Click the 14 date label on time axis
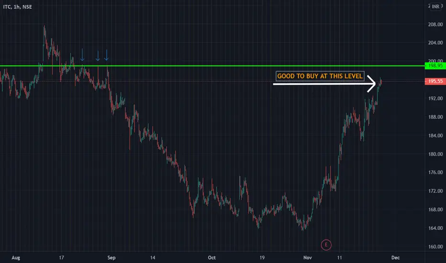Viewport: 446px width, 263px height. pos(153,258)
